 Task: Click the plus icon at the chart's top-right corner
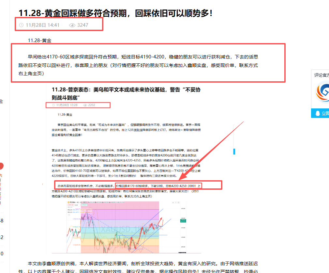(173, 203)
